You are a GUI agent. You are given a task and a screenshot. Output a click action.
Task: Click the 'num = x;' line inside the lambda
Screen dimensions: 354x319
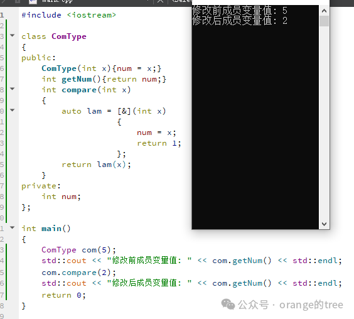click(x=156, y=132)
